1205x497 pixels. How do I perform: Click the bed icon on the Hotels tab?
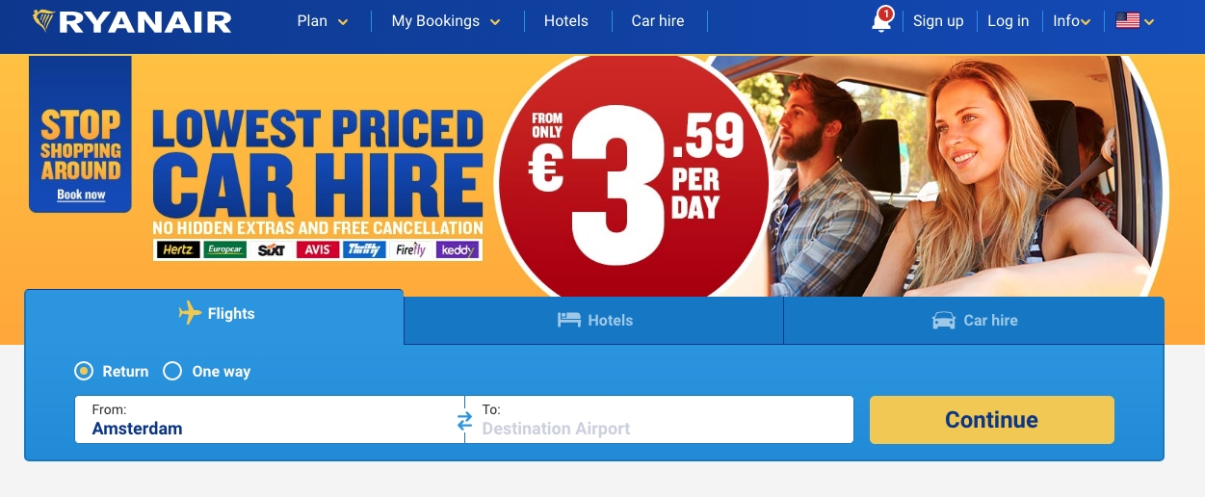click(569, 320)
